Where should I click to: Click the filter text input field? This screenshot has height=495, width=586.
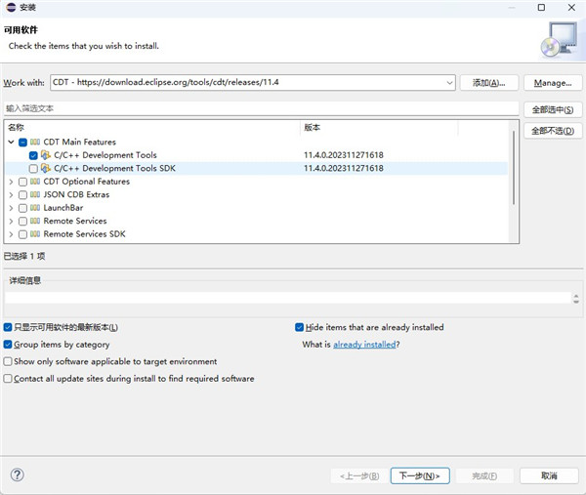coord(259,108)
